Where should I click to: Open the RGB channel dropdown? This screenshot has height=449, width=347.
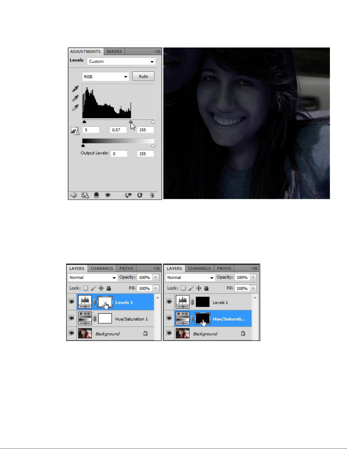tap(106, 76)
